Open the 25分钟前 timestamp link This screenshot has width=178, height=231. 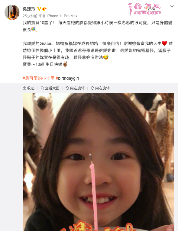[30, 16]
